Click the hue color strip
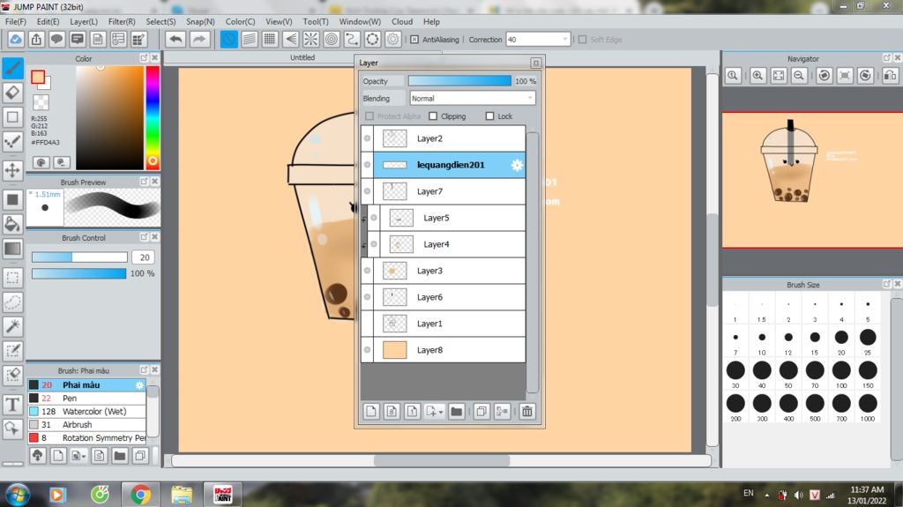Image resolution: width=903 pixels, height=507 pixels. pyautogui.click(x=153, y=117)
